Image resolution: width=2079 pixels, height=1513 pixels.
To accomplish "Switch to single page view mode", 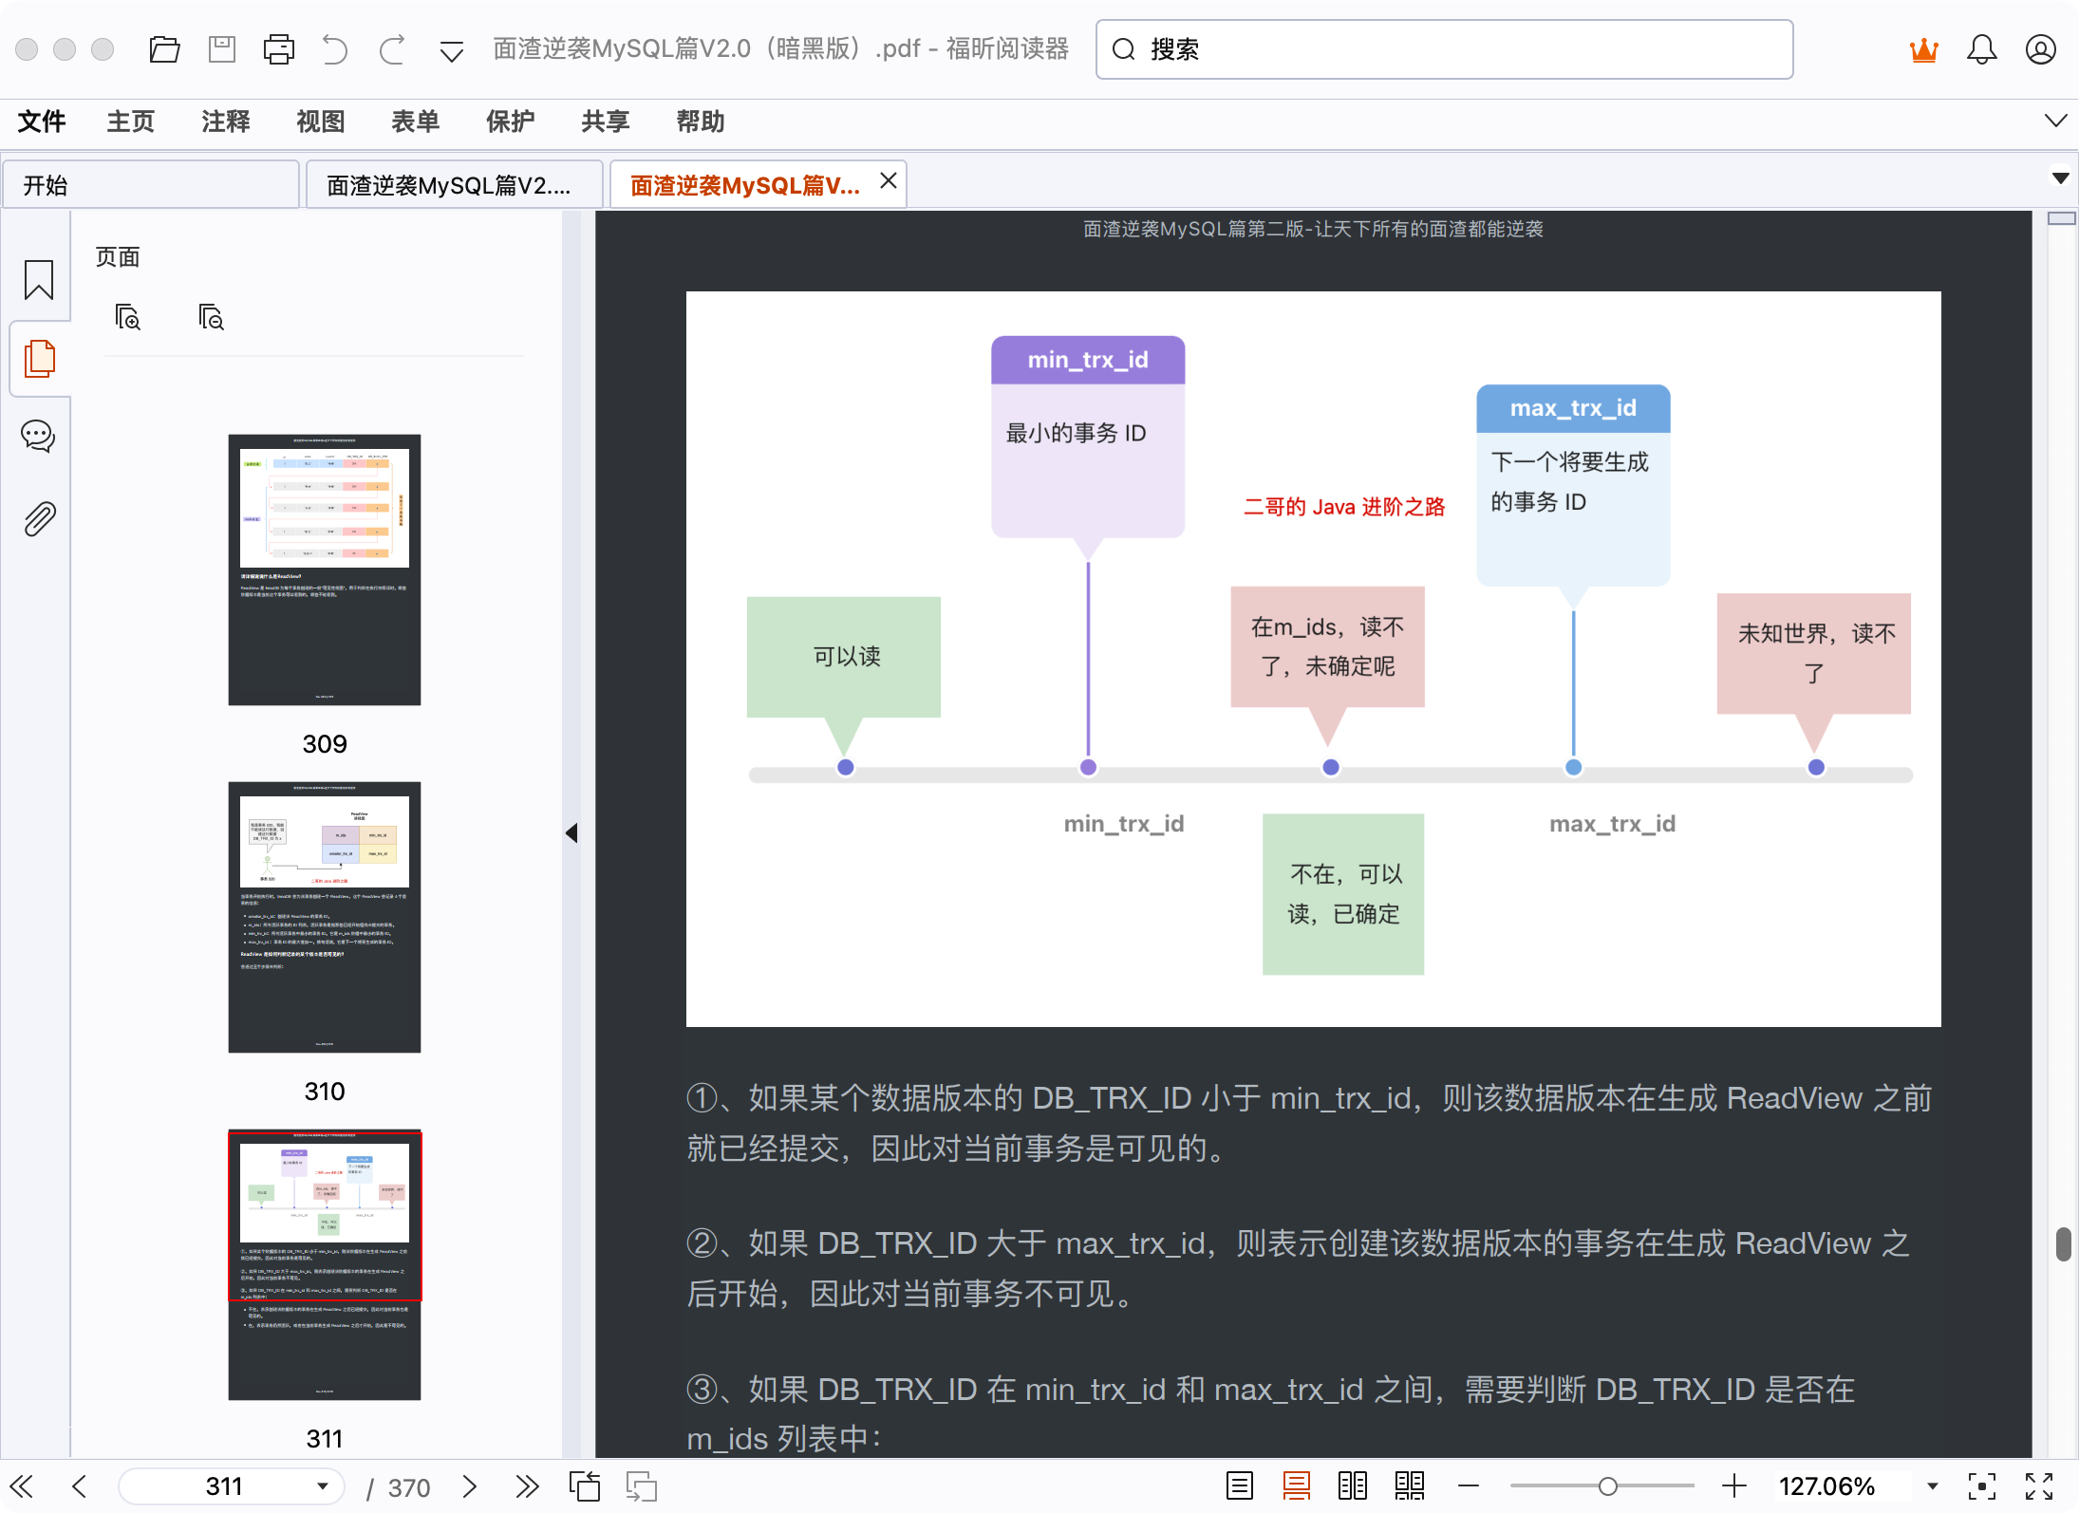I will point(1239,1485).
